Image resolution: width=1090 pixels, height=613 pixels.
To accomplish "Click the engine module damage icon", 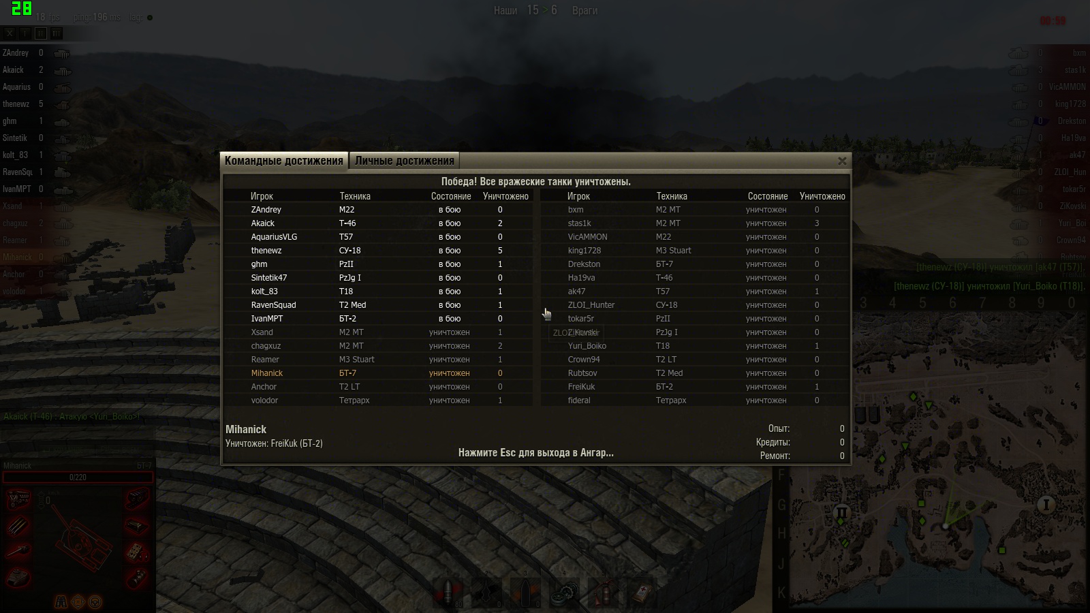I will 18,501.
